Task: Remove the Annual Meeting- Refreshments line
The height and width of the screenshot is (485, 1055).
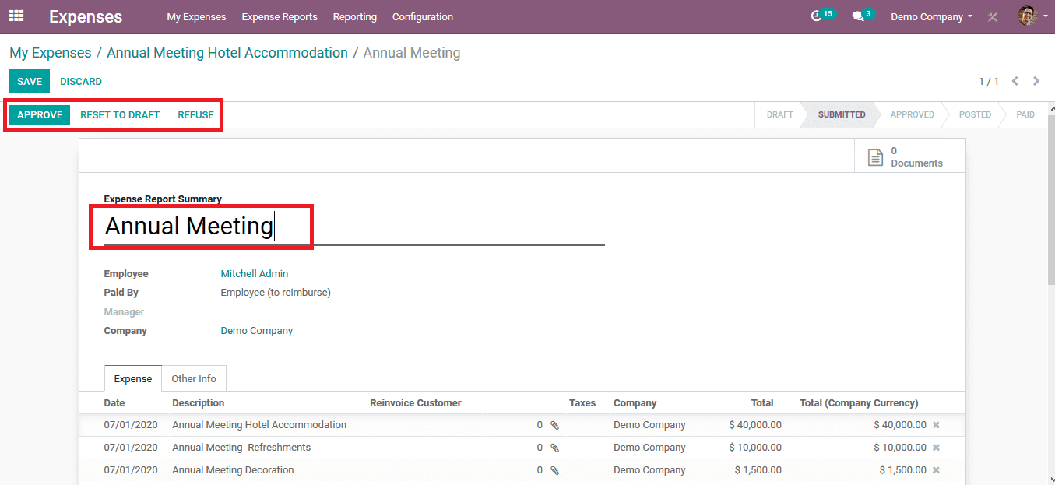Action: coord(936,448)
